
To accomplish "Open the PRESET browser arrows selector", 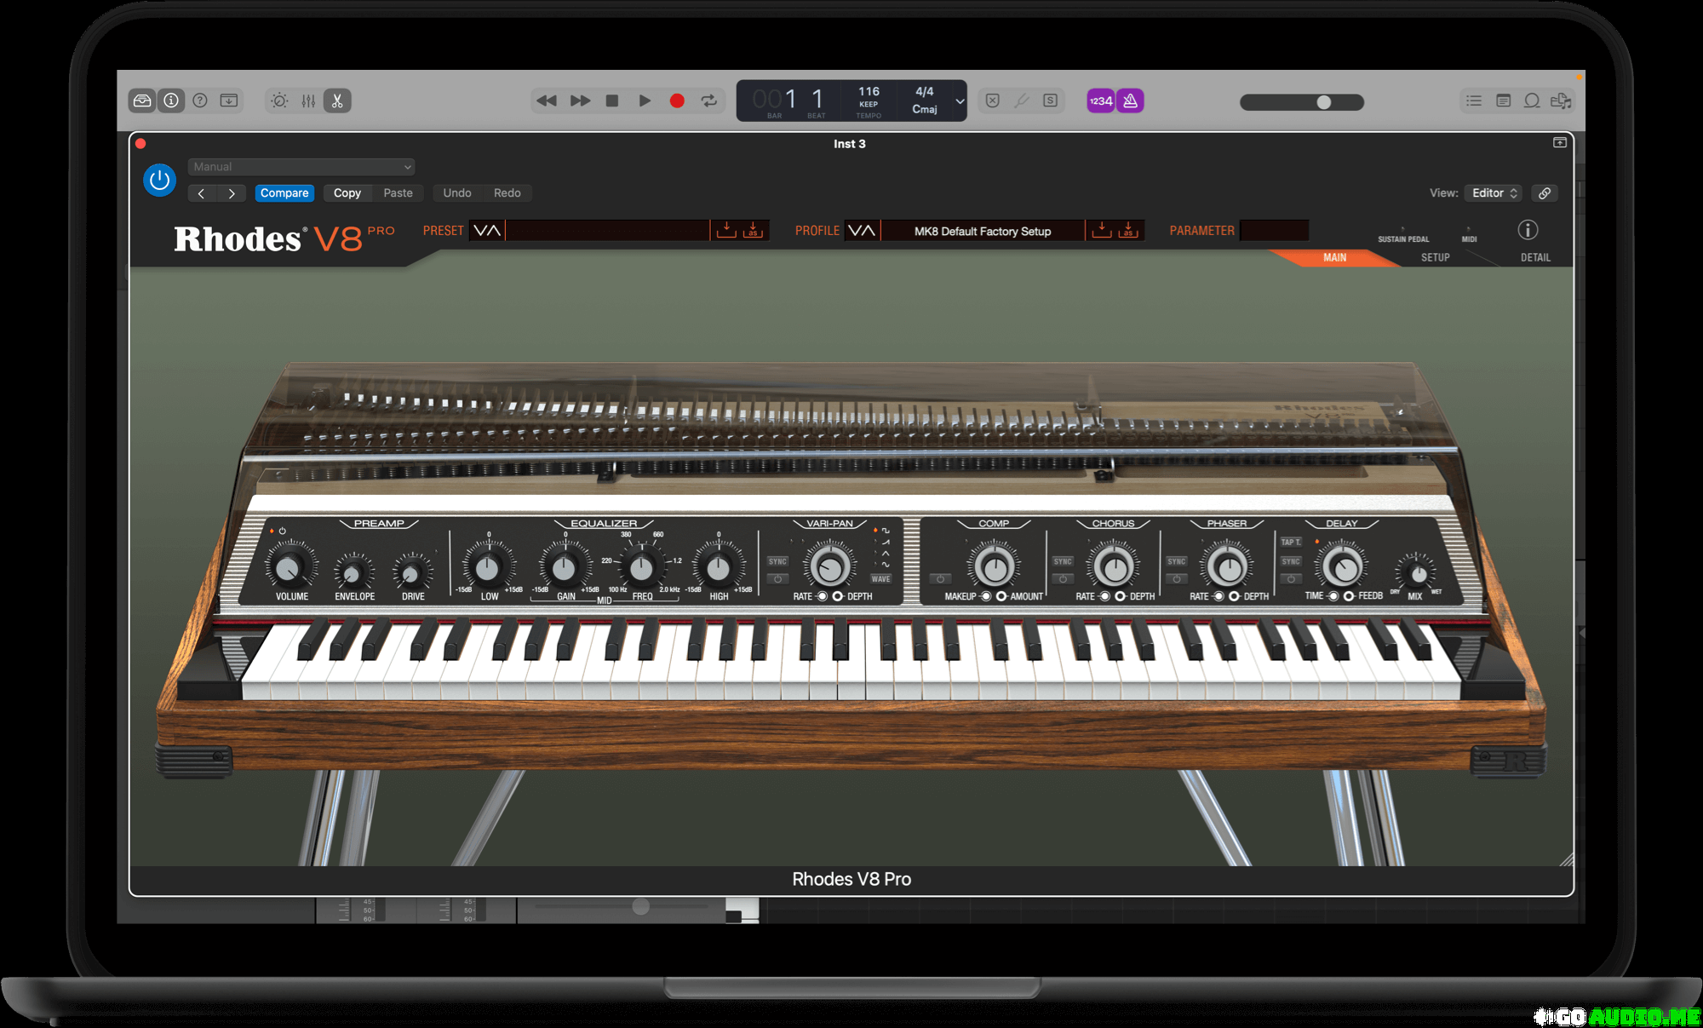I will [487, 231].
